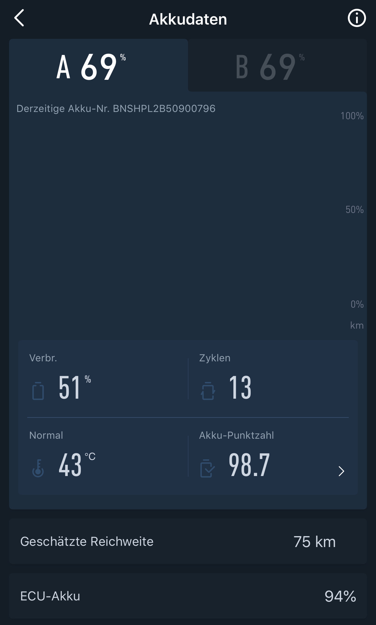
Task: Tap the back arrow icon
Action: [19, 18]
